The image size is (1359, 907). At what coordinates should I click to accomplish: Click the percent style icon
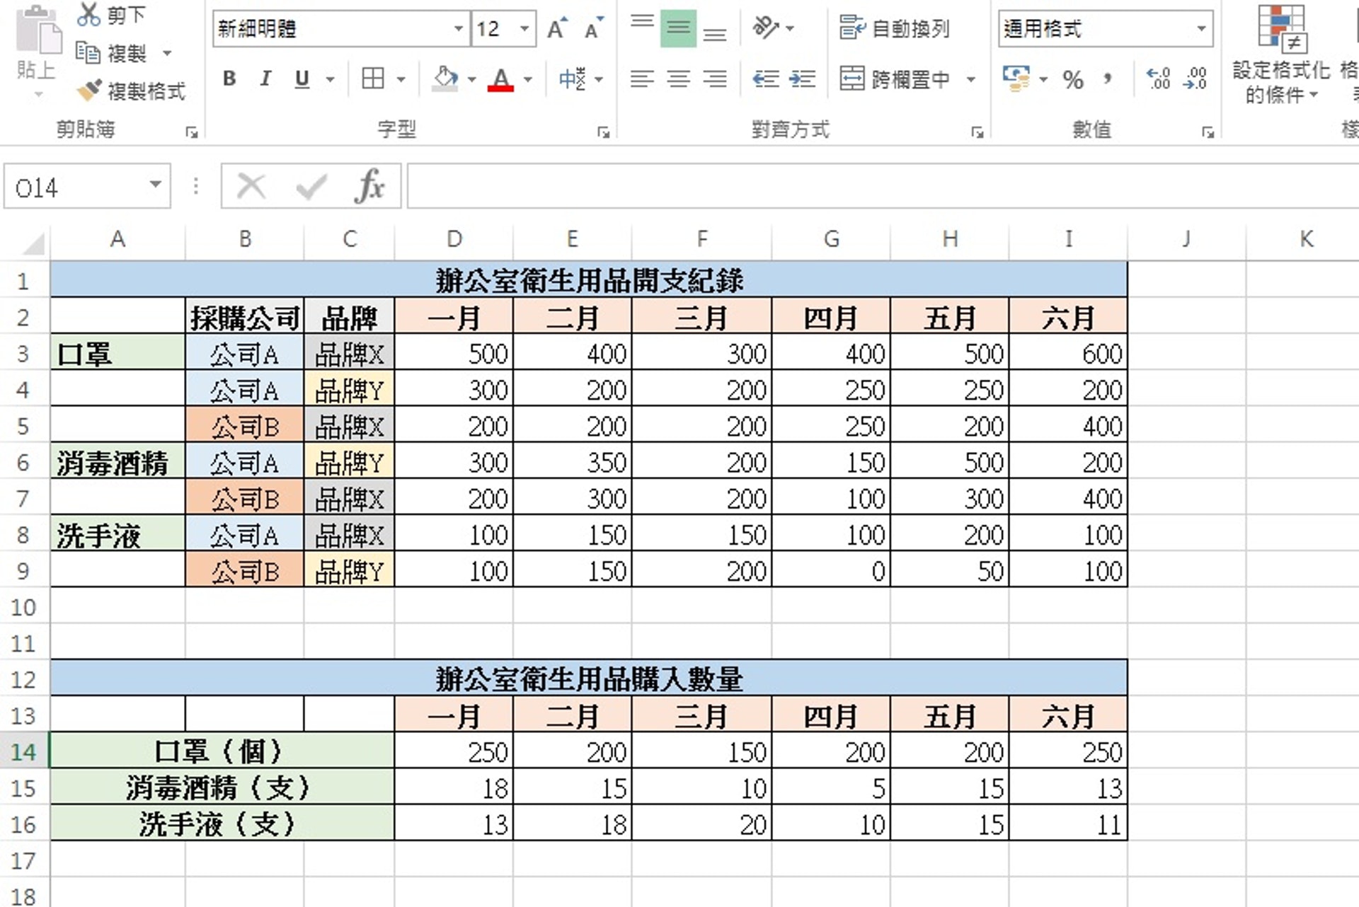1072,79
